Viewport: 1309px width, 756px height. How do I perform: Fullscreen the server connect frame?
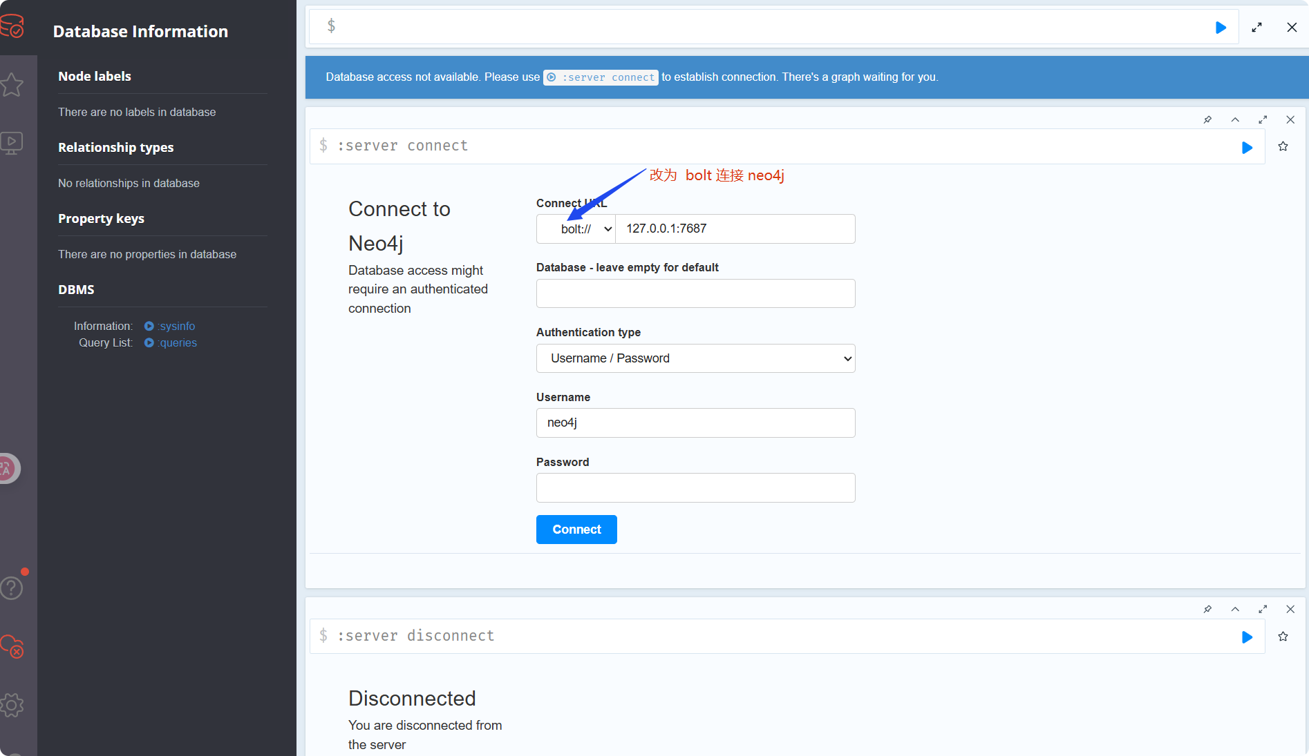1263,119
